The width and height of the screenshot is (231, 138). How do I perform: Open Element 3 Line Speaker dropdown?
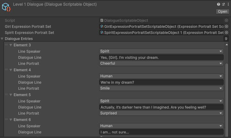click(x=161, y=52)
